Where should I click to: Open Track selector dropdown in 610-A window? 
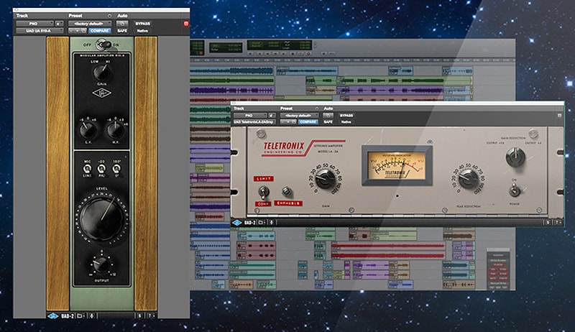(34, 24)
